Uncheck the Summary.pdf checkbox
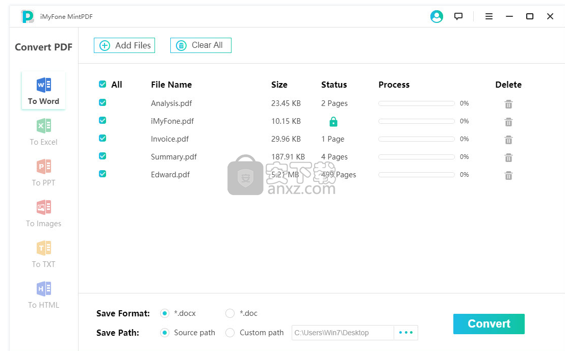The height and width of the screenshot is (351, 565). point(102,156)
